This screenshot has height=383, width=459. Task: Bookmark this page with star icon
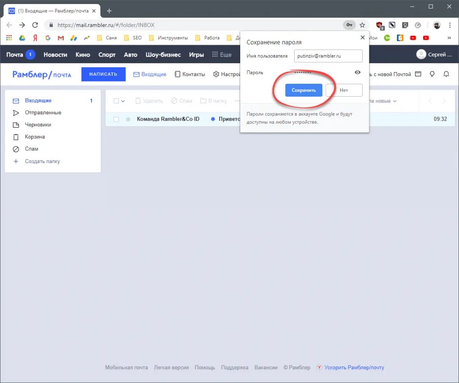point(362,25)
